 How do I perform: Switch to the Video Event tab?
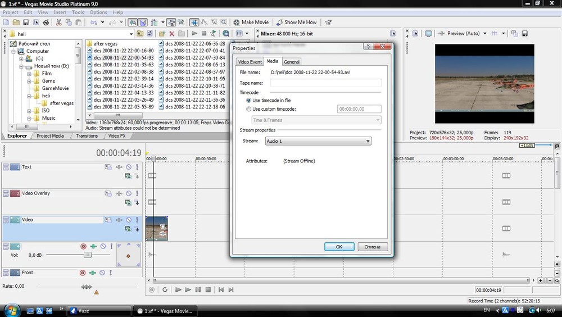[x=250, y=62]
